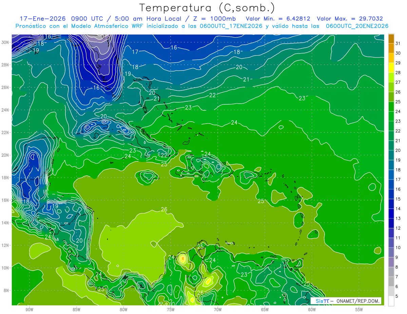Click the '31' color scale label

[398, 43]
